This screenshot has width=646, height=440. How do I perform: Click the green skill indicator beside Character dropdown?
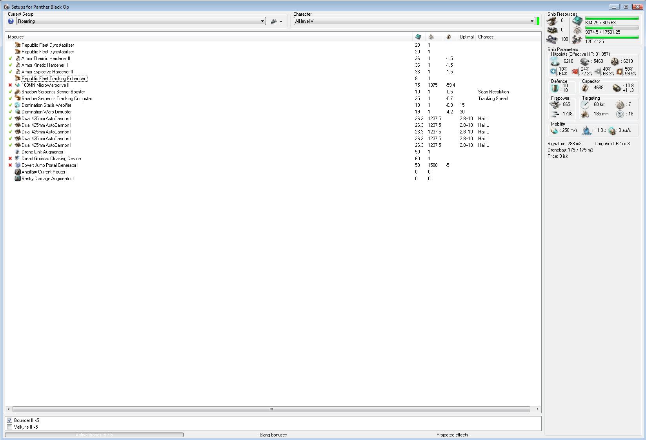click(538, 21)
